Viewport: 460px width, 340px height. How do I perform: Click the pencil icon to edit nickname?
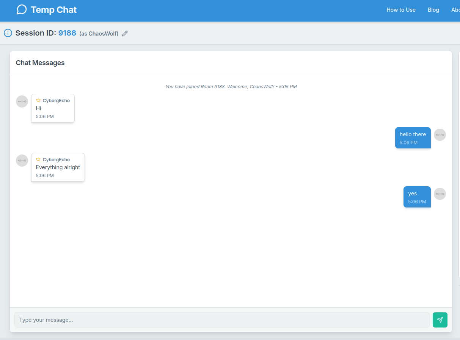point(125,34)
